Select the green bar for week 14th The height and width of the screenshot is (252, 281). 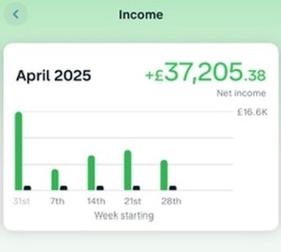[91, 173]
